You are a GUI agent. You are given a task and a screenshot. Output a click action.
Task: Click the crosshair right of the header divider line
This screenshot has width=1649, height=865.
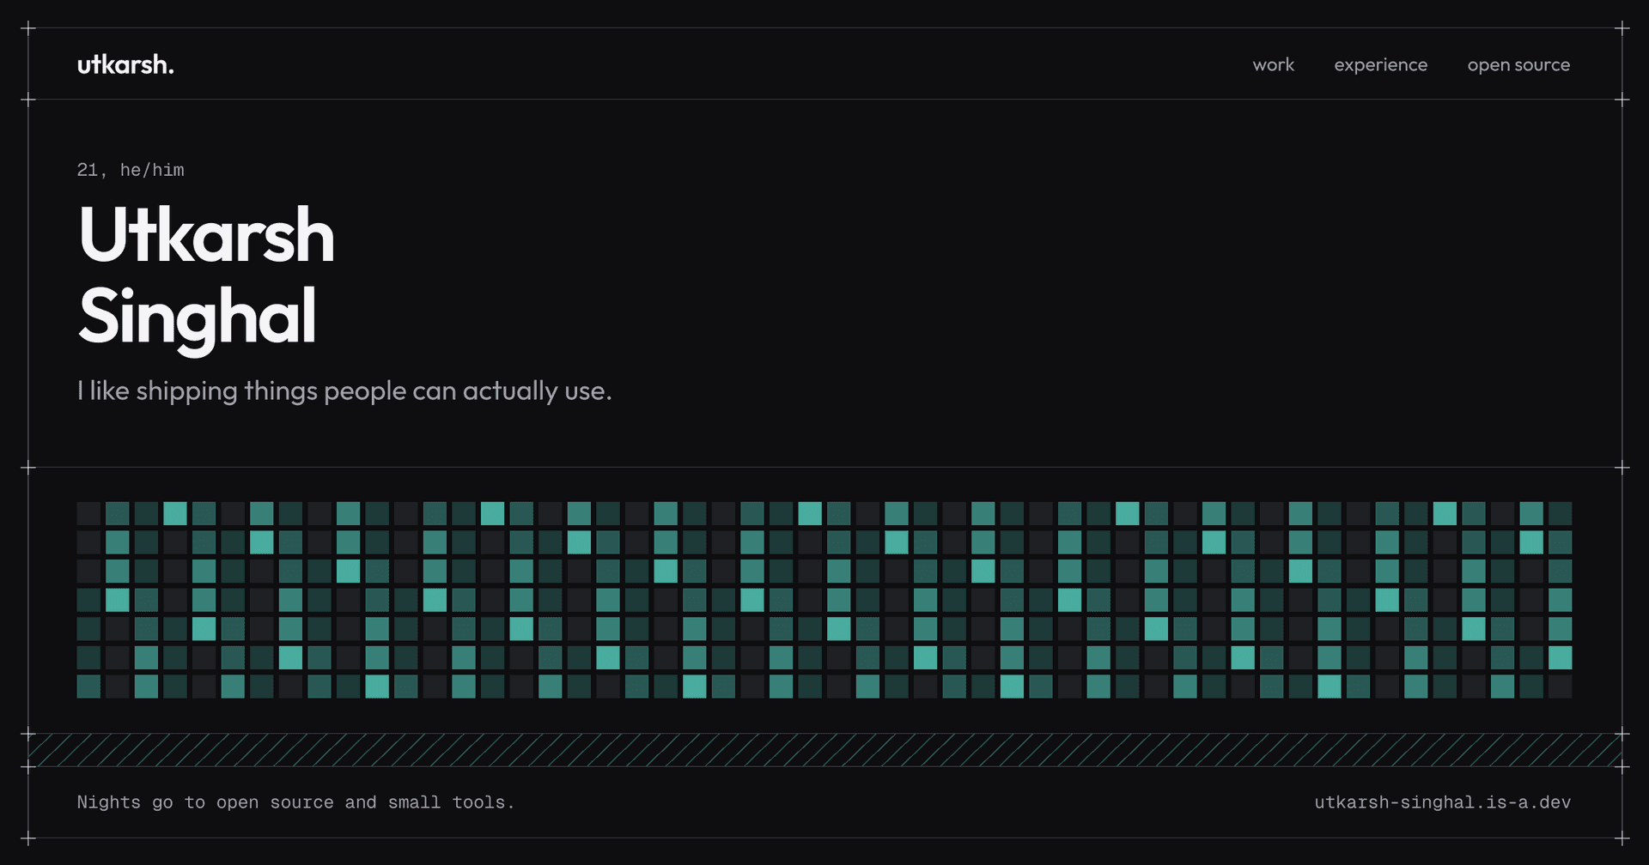pos(1622,100)
